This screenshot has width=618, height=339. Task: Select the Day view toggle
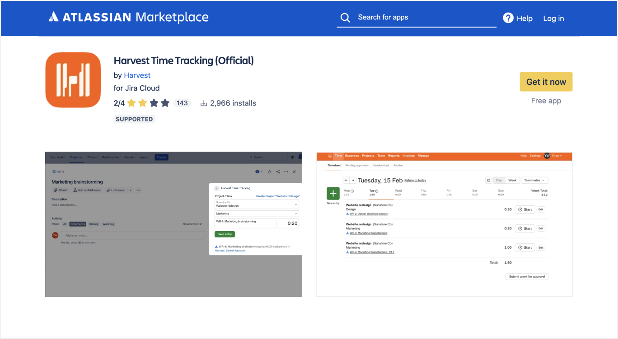[499, 180]
